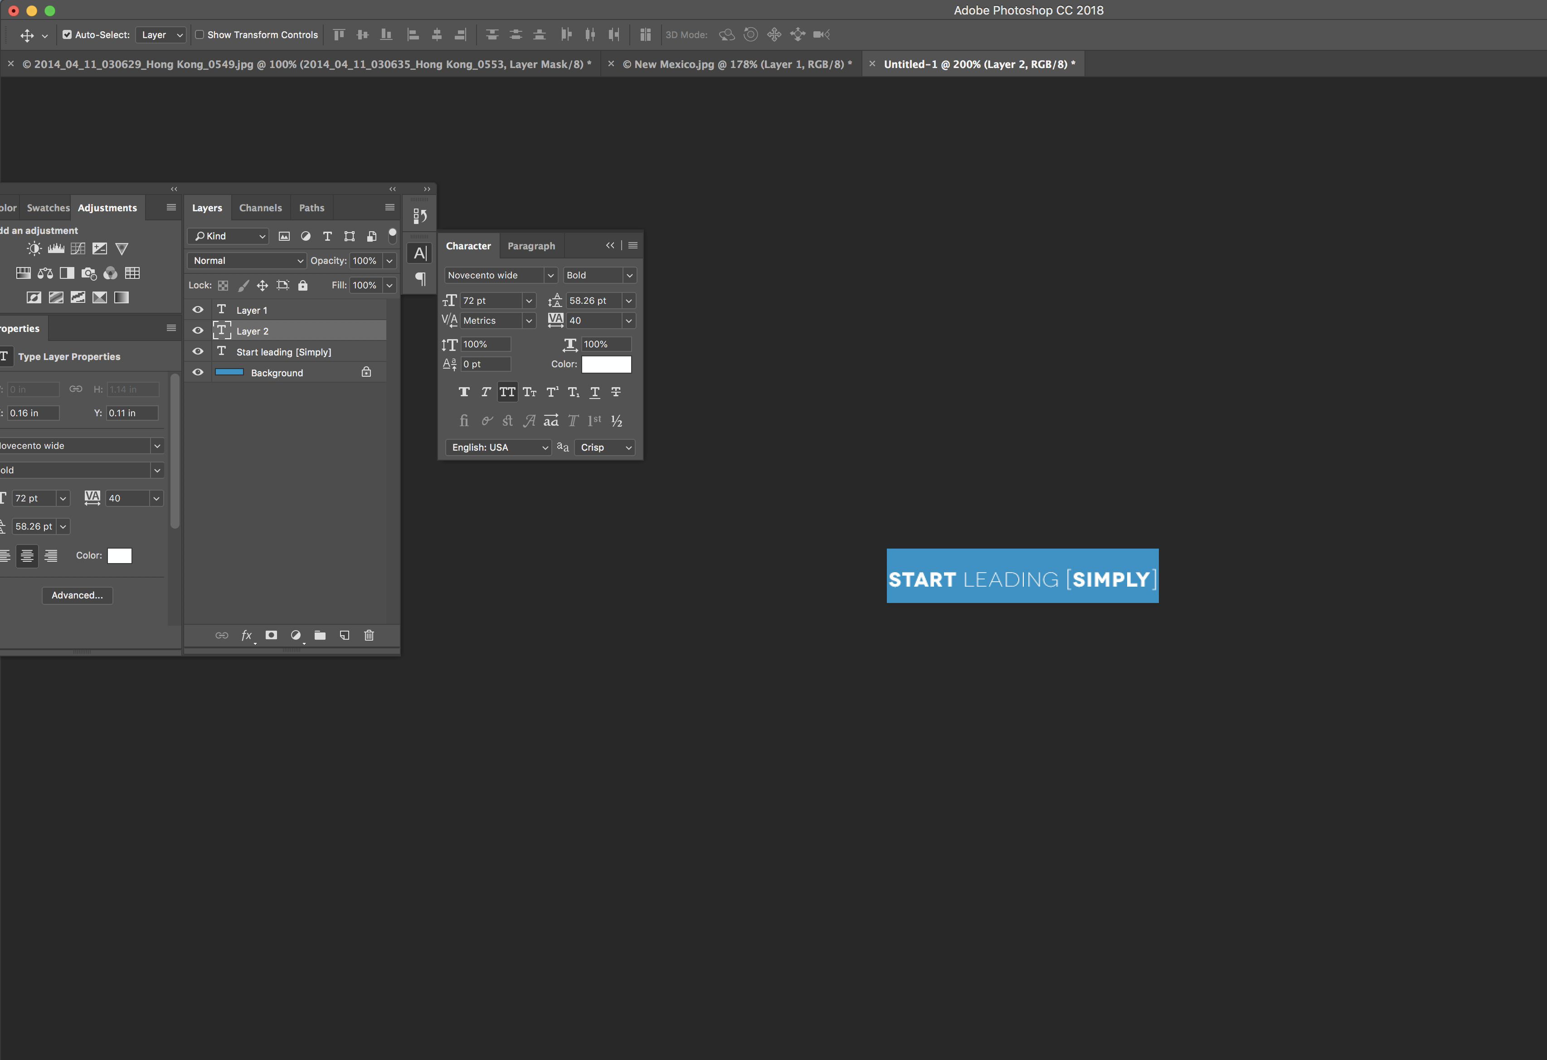This screenshot has width=1547, height=1060.
Task: Switch to the Swatches tab
Action: point(48,209)
